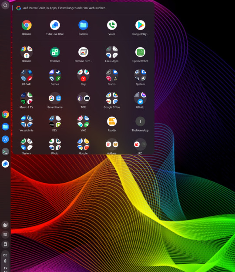Open the Play folder
This screenshot has width=235, height=272.
click(83, 75)
